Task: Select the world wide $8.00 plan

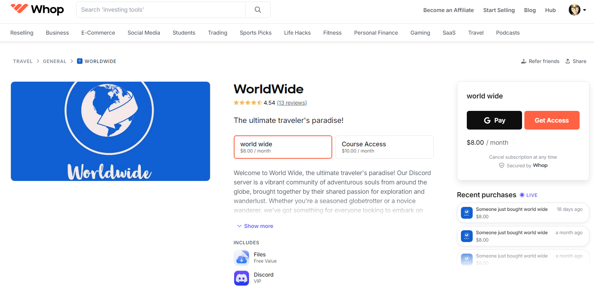Action: [x=283, y=147]
